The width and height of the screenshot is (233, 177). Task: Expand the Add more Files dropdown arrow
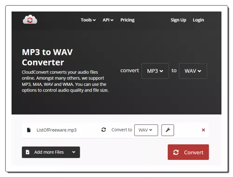74,152
